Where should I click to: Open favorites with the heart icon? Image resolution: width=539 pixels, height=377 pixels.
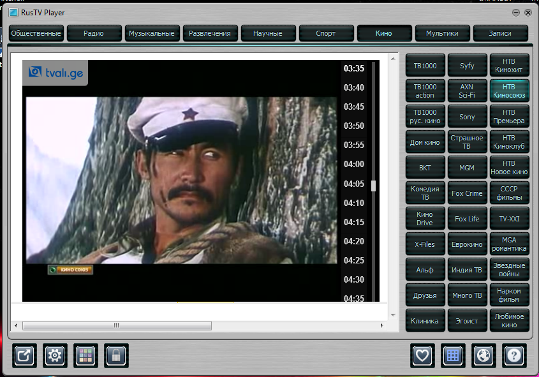[x=422, y=355]
